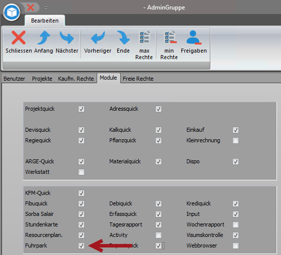Uncheck the Projektquick checkbox
Viewport: 281px width, 255px height.
pos(81,109)
